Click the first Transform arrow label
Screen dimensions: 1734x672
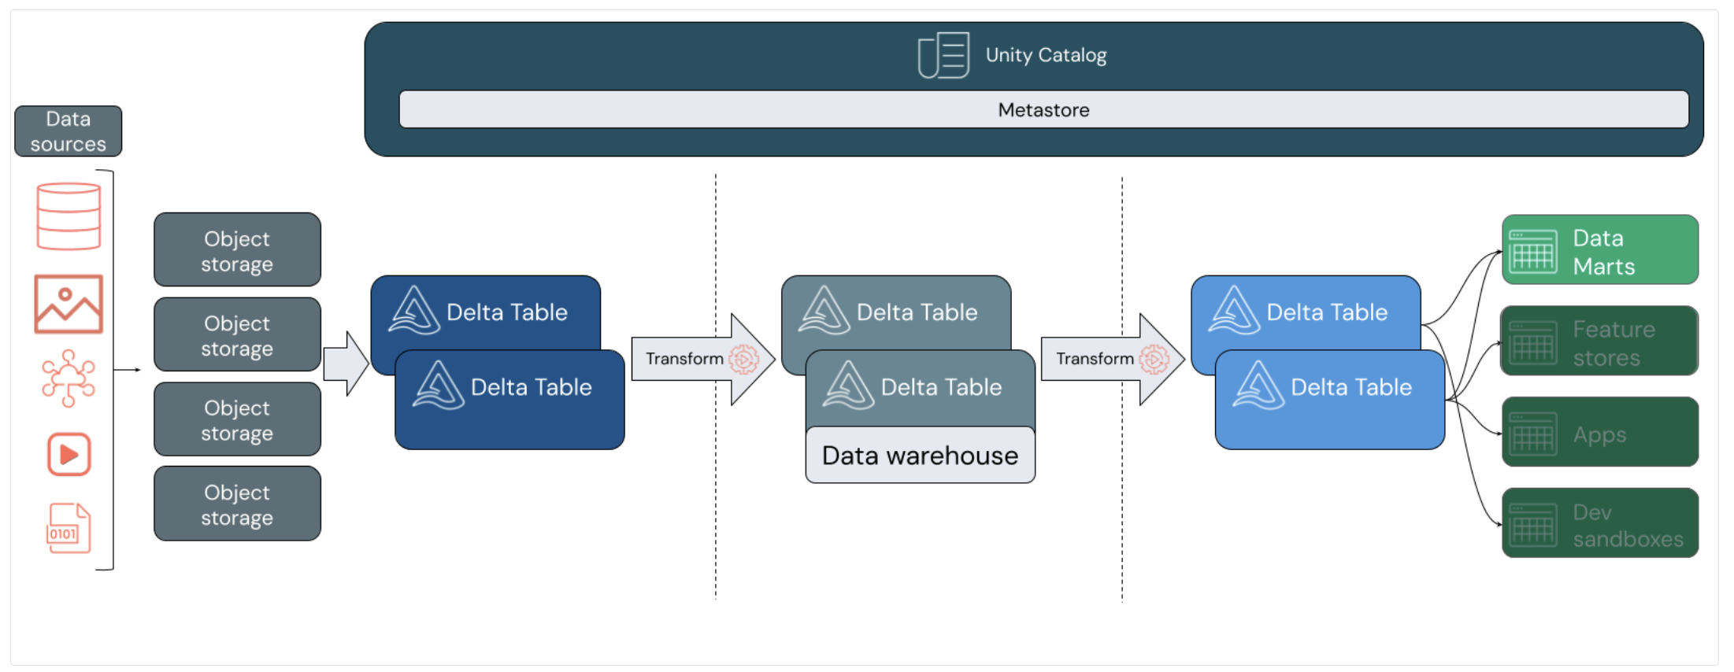[684, 359]
